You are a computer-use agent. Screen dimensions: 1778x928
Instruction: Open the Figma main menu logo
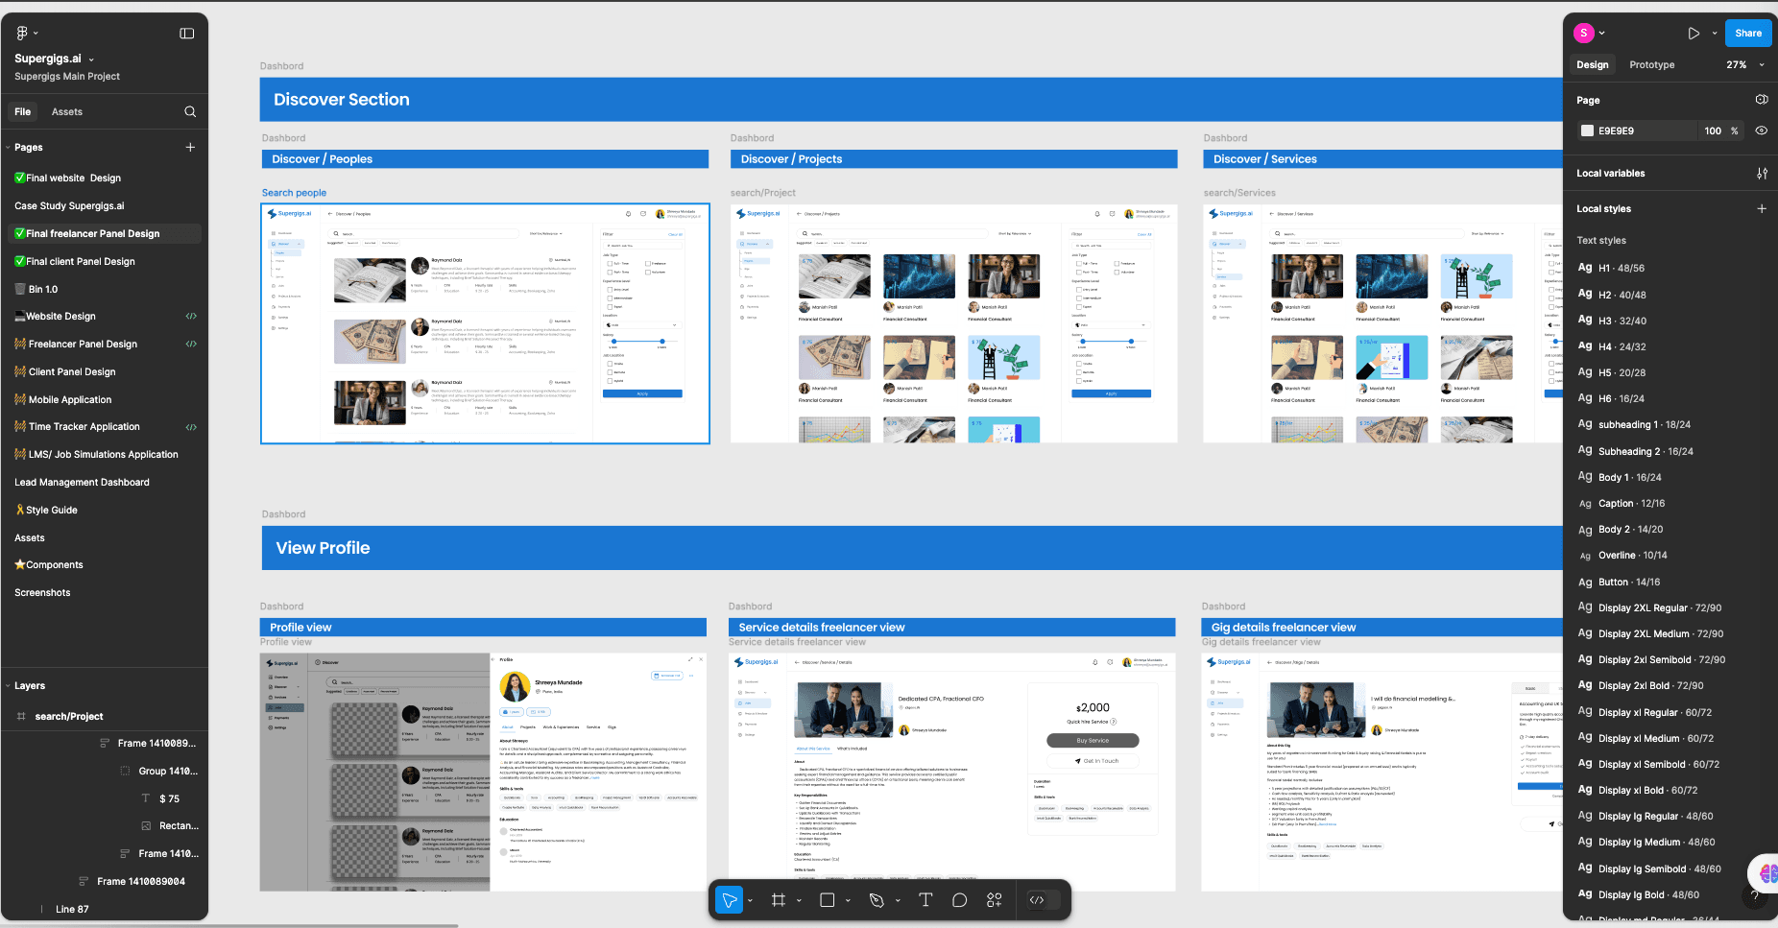pyautogui.click(x=22, y=33)
